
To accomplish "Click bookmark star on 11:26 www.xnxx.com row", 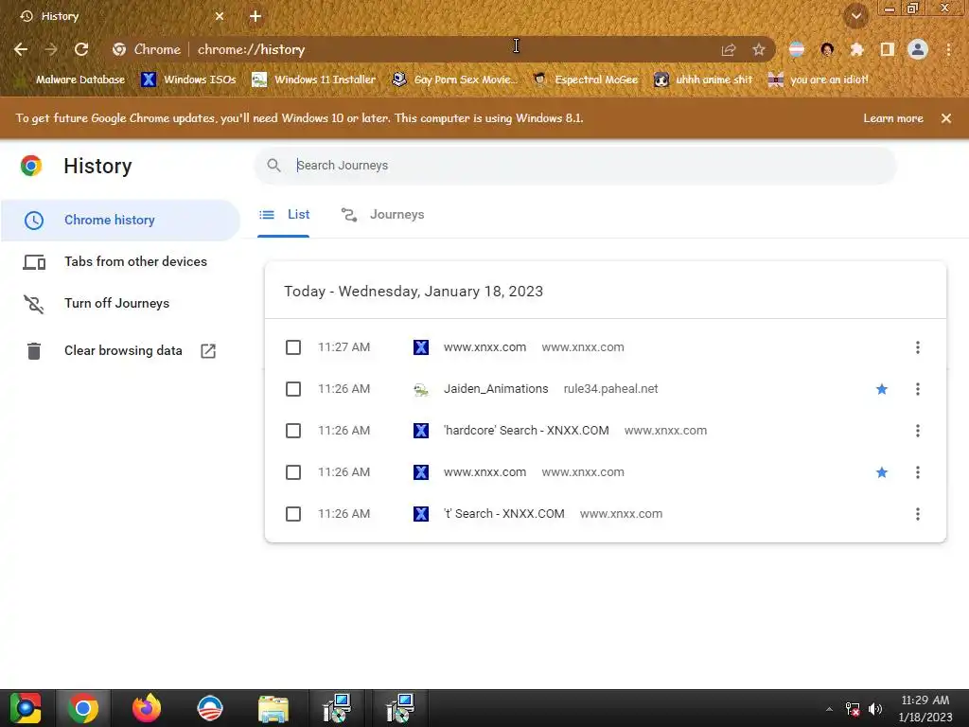I will tap(882, 472).
